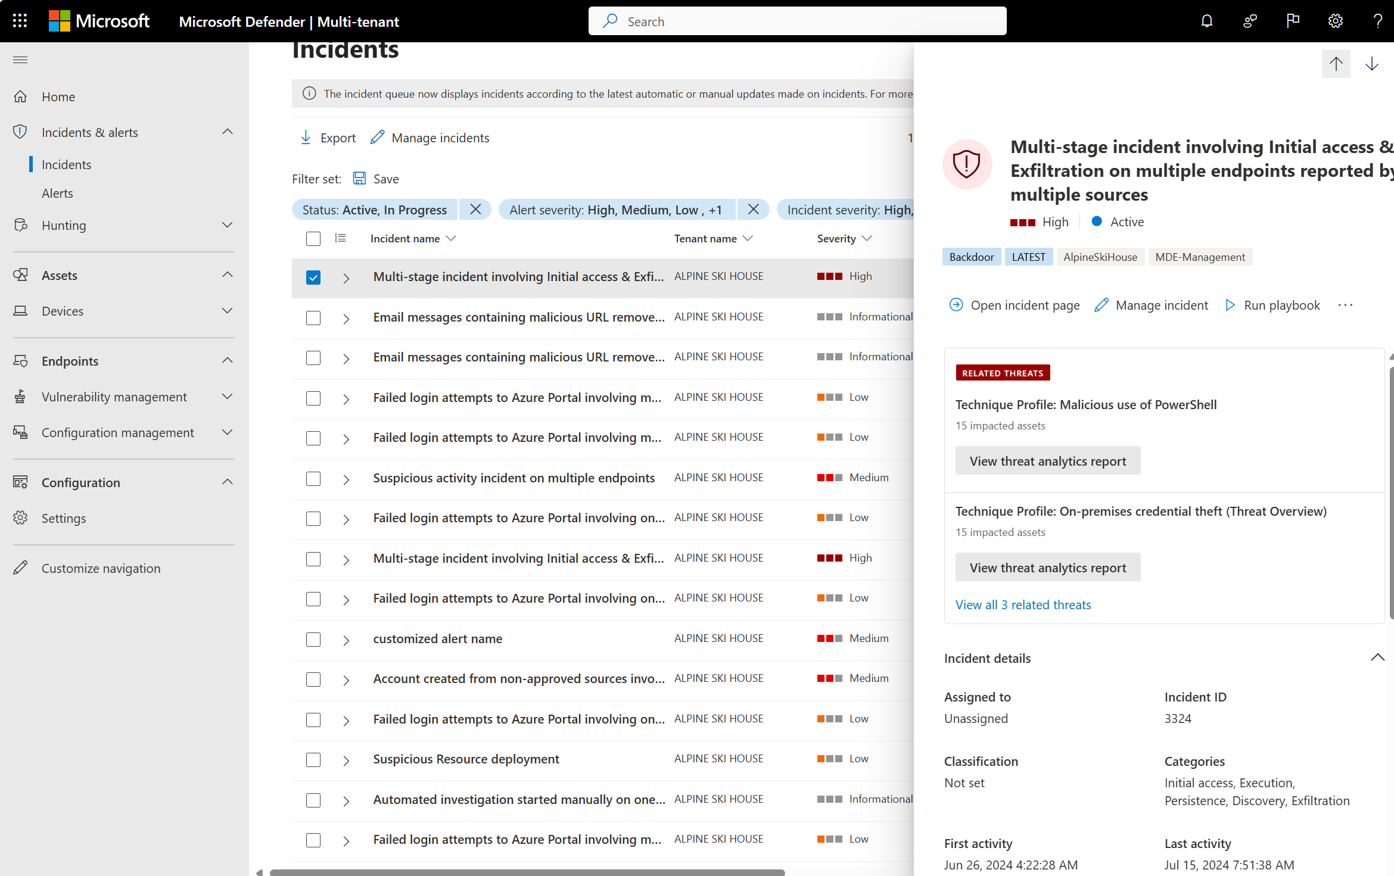Click the horizontal scrollbar under incident list
Image resolution: width=1394 pixels, height=876 pixels.
(x=527, y=872)
